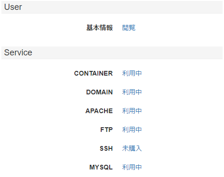
Task: Click blank space beside the 閲覧 link
Action: (179, 28)
